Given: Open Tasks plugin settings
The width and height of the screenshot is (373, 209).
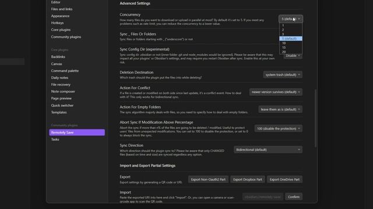Looking at the screenshot, I should (x=55, y=139).
